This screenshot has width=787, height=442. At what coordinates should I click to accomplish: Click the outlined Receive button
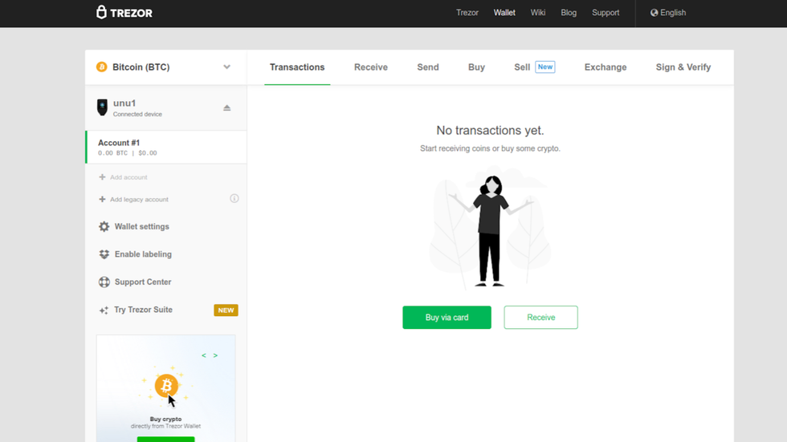(x=540, y=318)
